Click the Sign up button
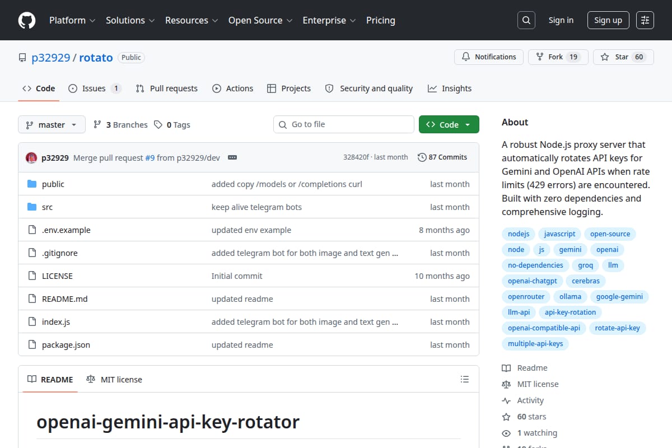Image resolution: width=672 pixels, height=448 pixels. (608, 20)
